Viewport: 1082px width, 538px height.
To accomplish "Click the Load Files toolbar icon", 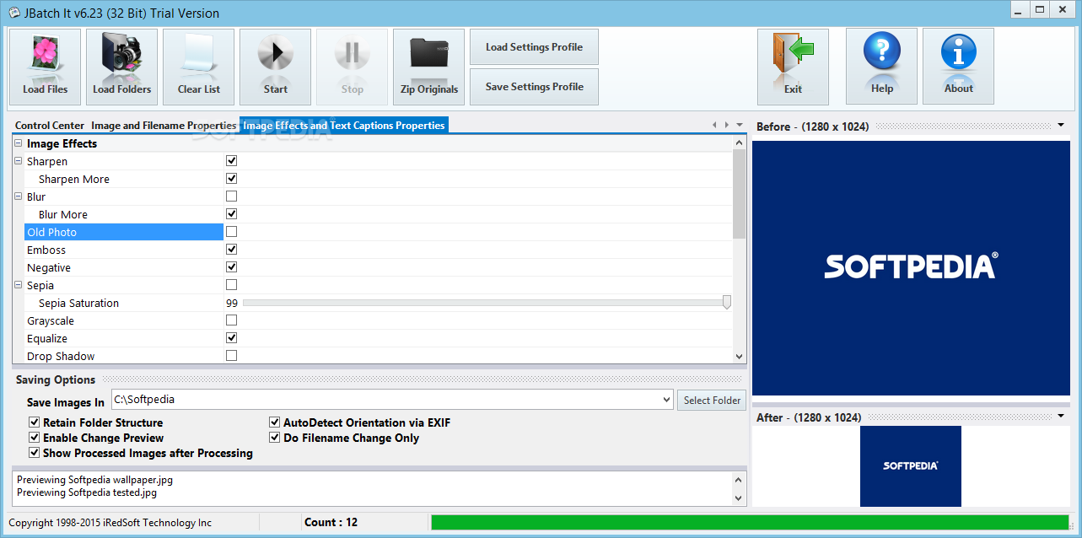I will (45, 67).
